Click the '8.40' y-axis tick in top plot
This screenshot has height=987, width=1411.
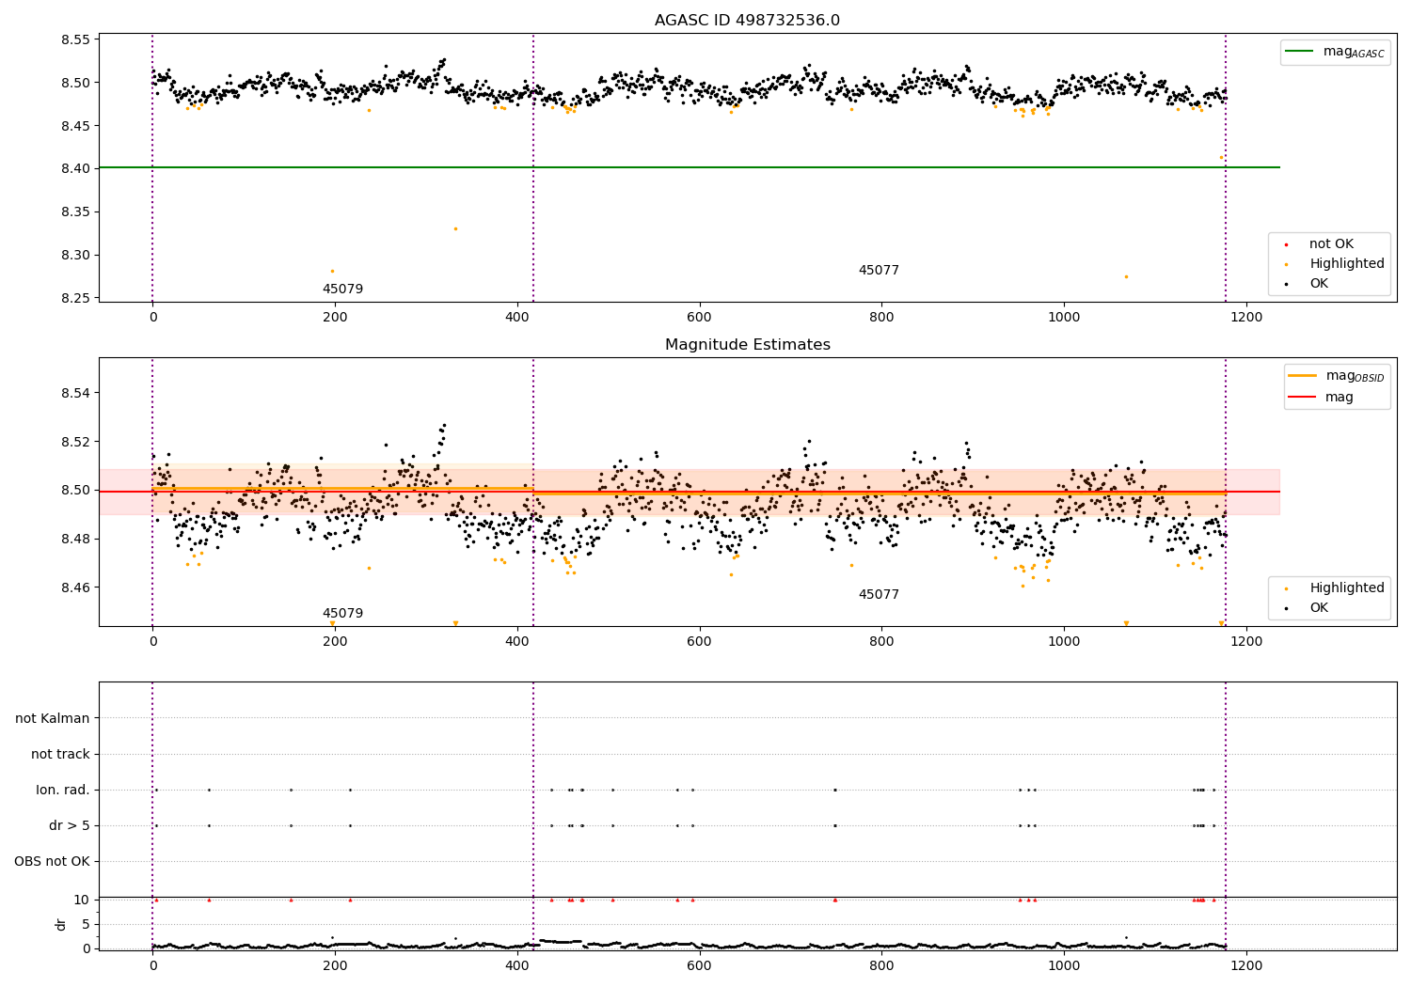click(x=75, y=169)
